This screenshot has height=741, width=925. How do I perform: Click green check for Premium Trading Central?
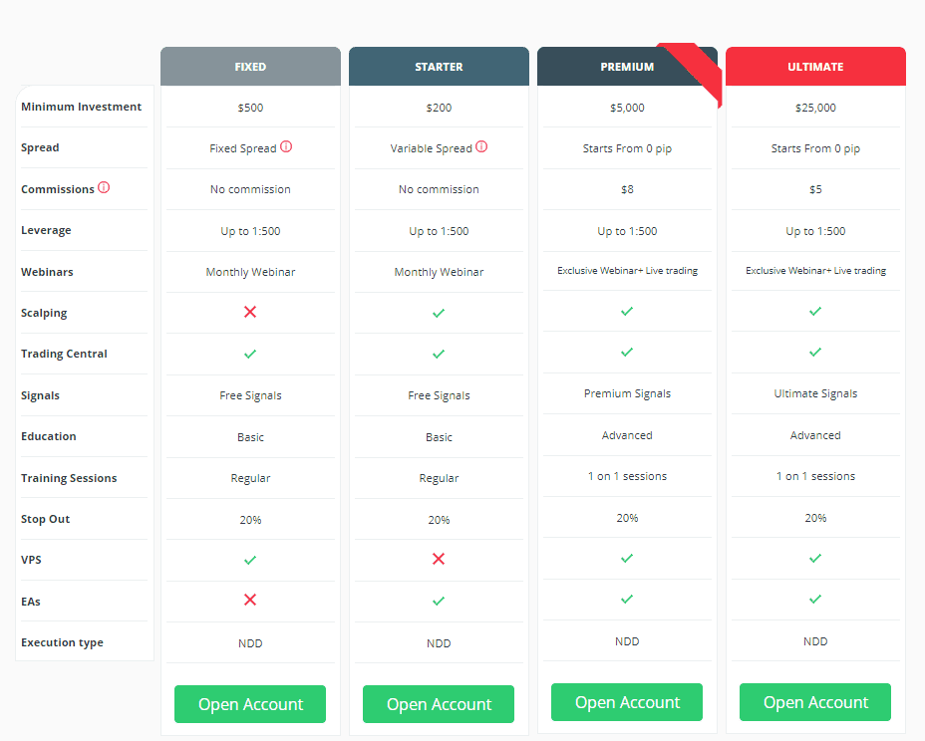[x=627, y=352]
